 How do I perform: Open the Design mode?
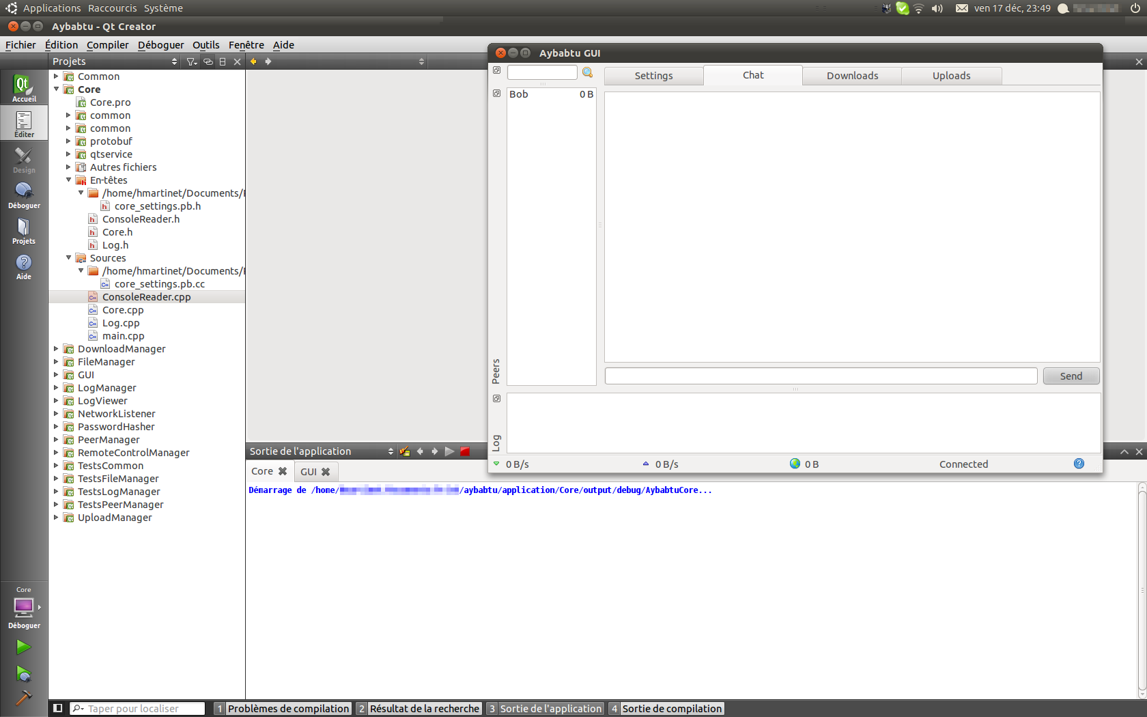pos(24,160)
